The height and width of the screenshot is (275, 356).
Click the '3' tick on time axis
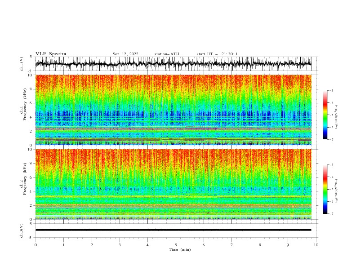pyautogui.click(x=120, y=245)
